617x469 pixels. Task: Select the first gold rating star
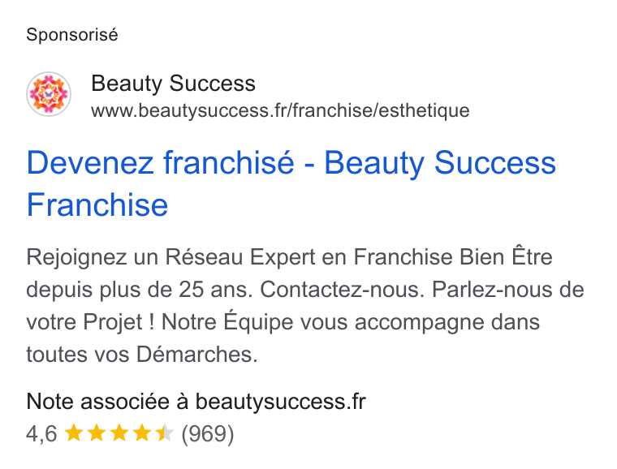click(x=74, y=433)
